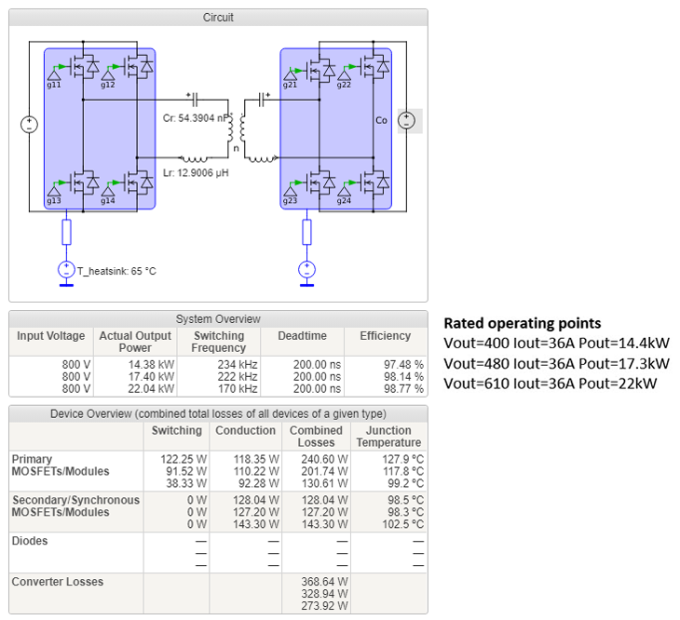Click the Switching Frequency column header
This screenshot has width=680, height=620.
click(x=219, y=342)
